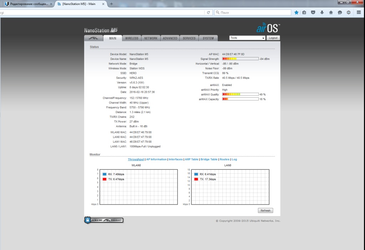Click the Refresh button
This screenshot has height=250, width=365.
pyautogui.click(x=265, y=210)
